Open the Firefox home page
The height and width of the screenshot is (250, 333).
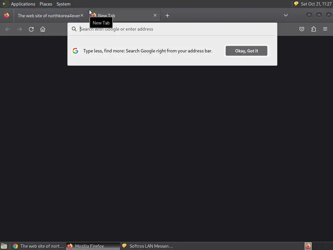click(x=43, y=29)
